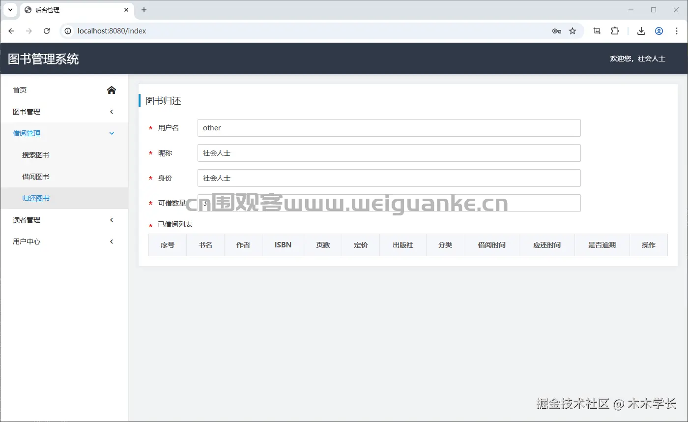Click the 序号 column header

(x=168, y=245)
